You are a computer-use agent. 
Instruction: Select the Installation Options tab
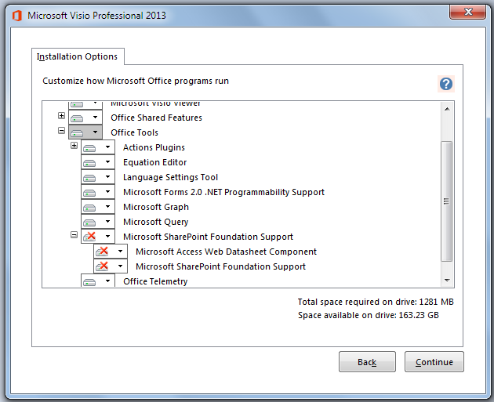(x=77, y=56)
